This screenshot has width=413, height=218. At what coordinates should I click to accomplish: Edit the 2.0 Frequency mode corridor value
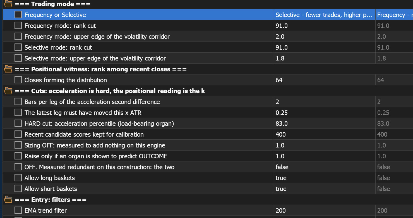[x=325, y=37]
